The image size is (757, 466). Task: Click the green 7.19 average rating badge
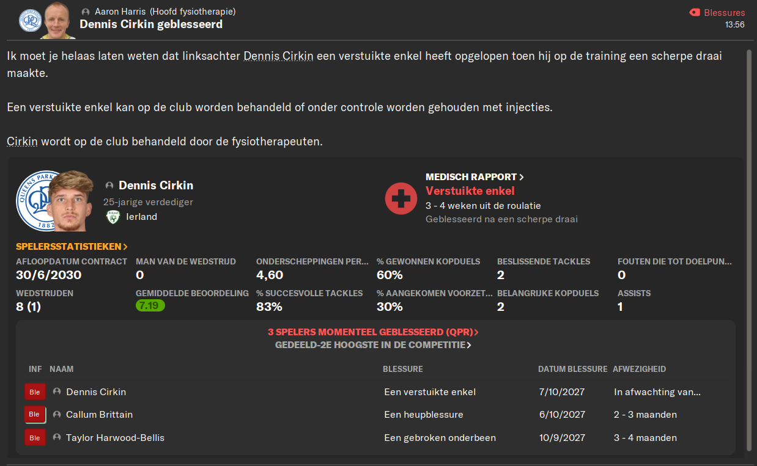coord(150,305)
